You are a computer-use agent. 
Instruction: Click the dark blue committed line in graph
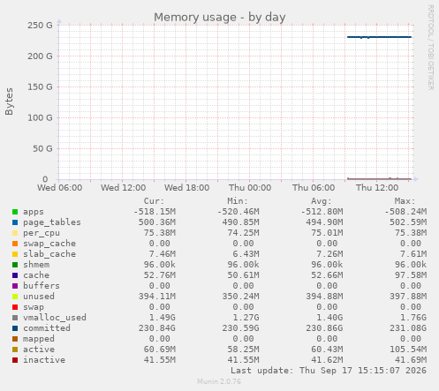379,37
